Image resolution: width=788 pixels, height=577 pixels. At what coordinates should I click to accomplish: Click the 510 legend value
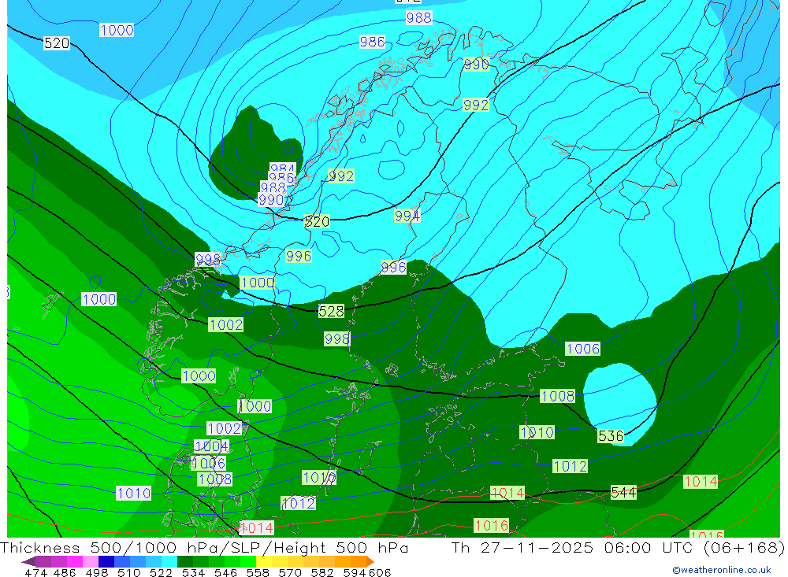click(x=129, y=572)
